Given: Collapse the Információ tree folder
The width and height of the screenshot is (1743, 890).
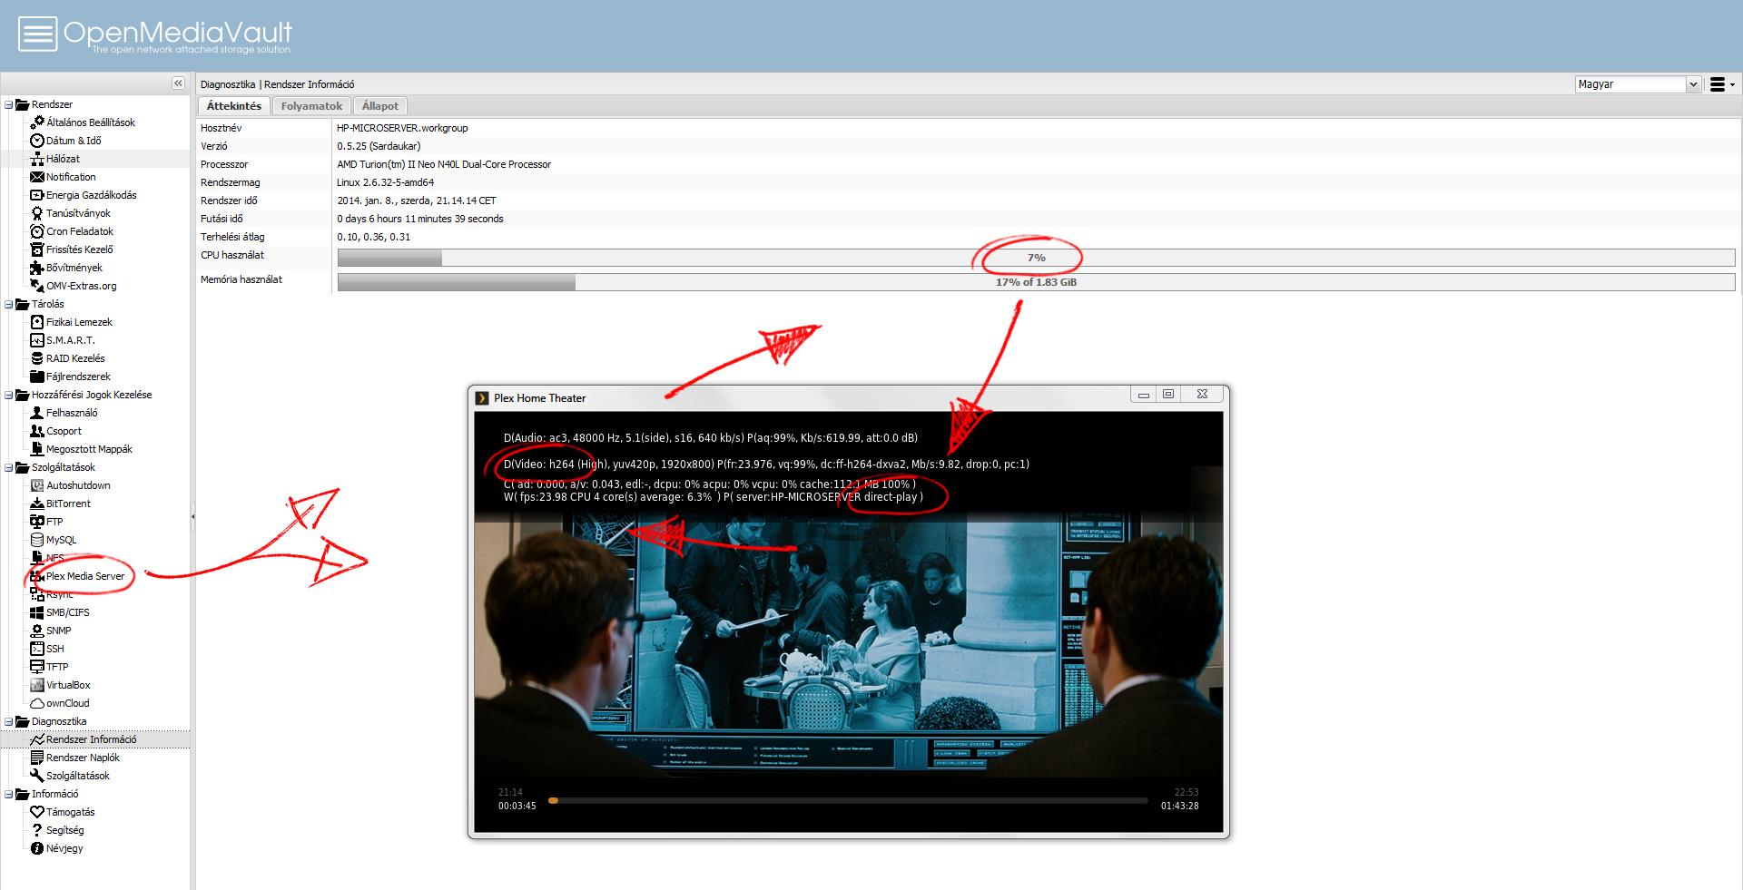Looking at the screenshot, I should (8, 794).
